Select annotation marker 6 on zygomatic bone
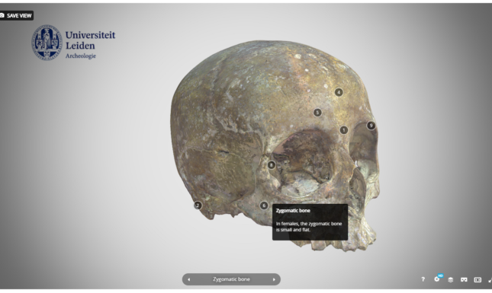 click(x=264, y=205)
